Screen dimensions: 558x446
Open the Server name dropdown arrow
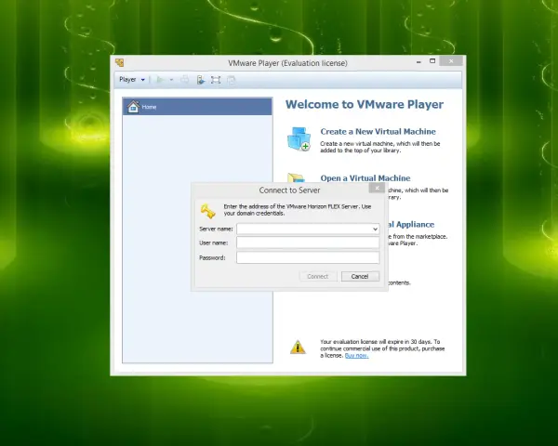coord(375,230)
